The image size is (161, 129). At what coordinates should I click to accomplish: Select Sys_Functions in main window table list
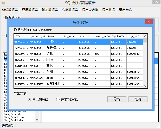(x=14, y=117)
